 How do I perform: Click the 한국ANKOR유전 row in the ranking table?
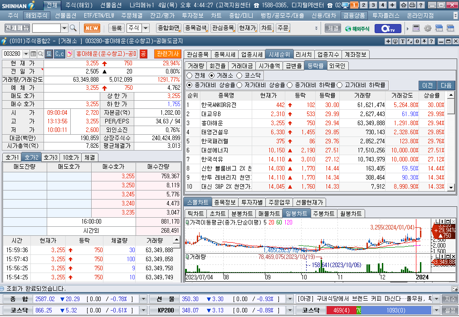click(315, 105)
